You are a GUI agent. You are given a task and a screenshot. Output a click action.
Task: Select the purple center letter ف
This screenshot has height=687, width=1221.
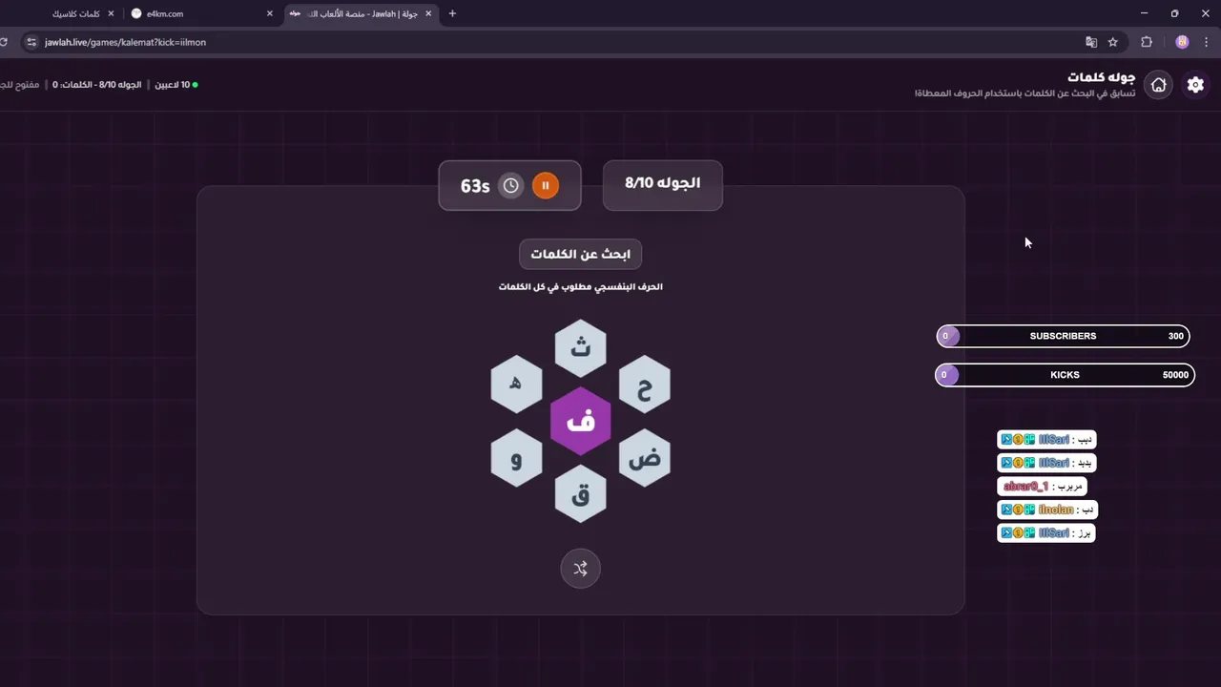(x=581, y=421)
